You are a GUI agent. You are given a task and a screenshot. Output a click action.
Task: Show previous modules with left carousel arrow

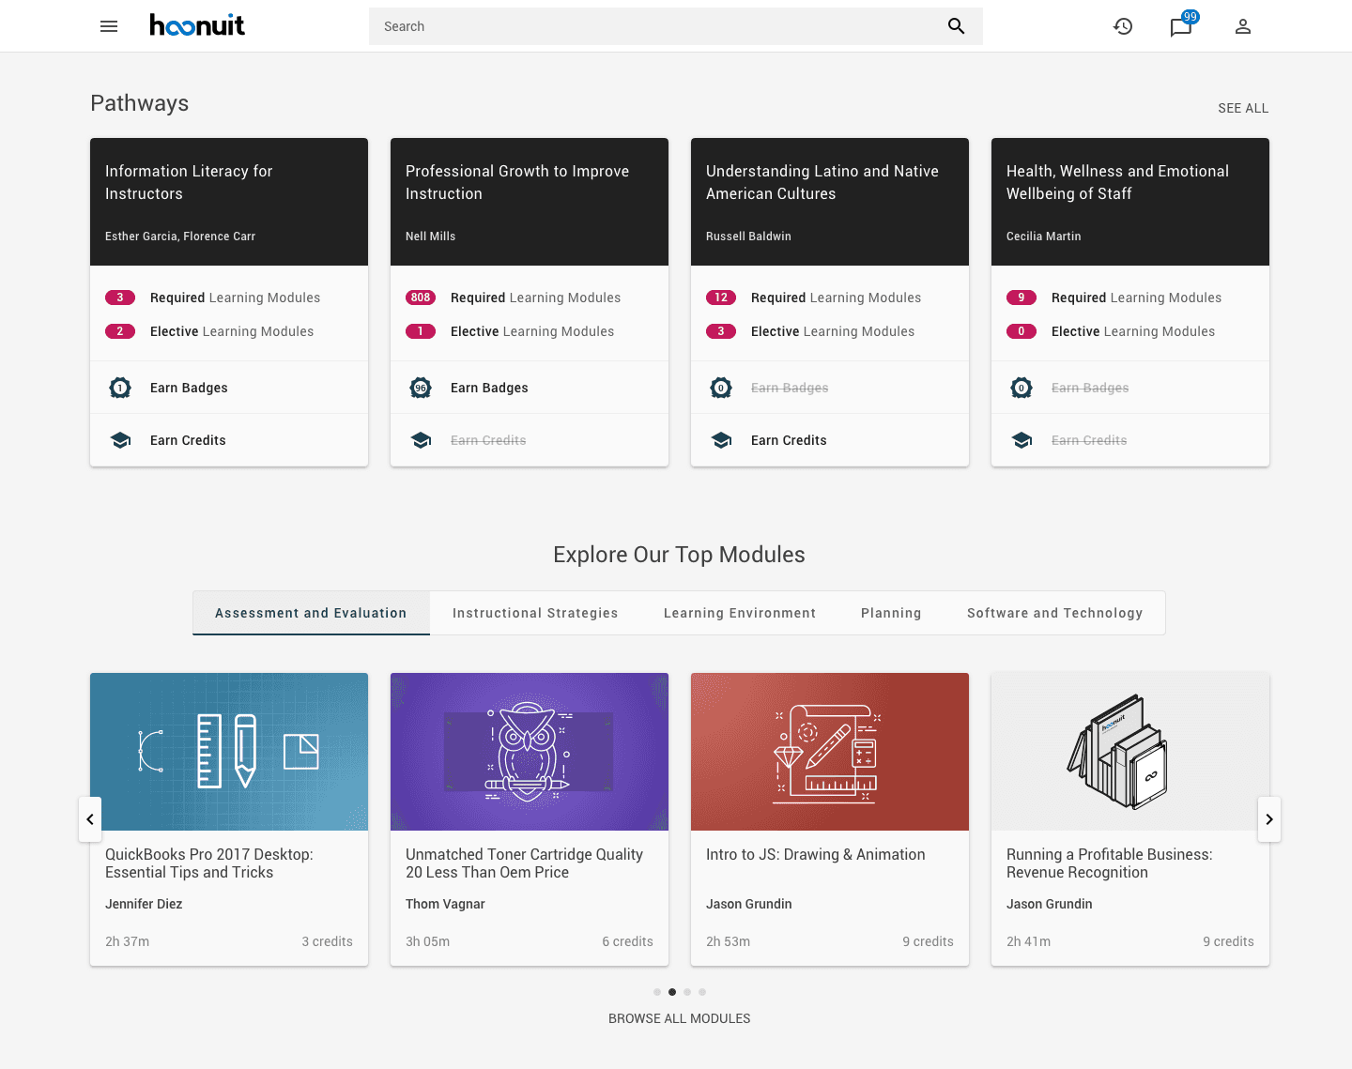pos(90,819)
